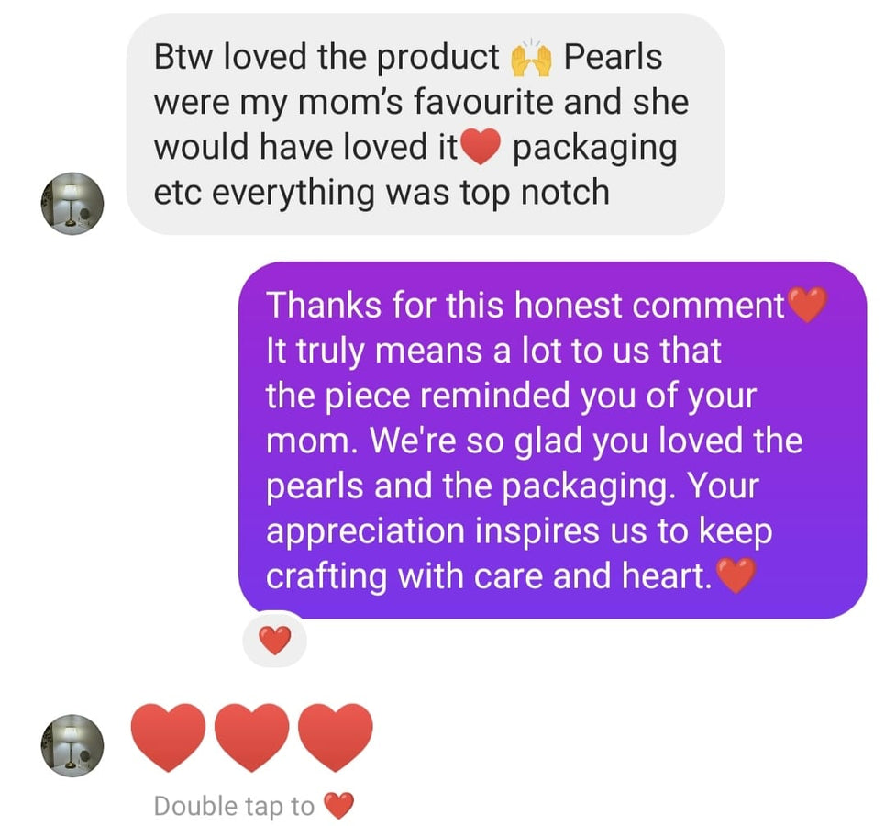Open the avatar beside the three hearts
The width and height of the screenshot is (885, 826).
click(72, 746)
